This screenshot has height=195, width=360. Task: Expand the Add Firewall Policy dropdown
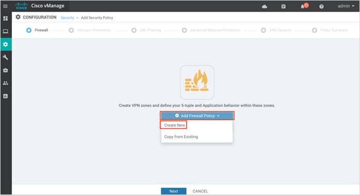click(197, 116)
